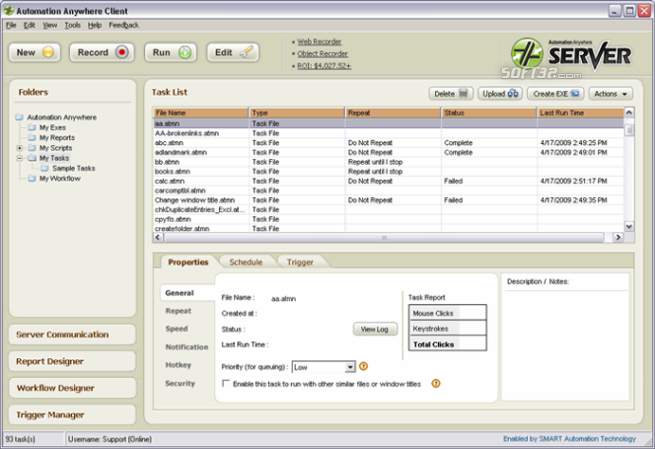Image resolution: width=655 pixels, height=449 pixels.
Task: Click the View Log button
Action: [375, 330]
